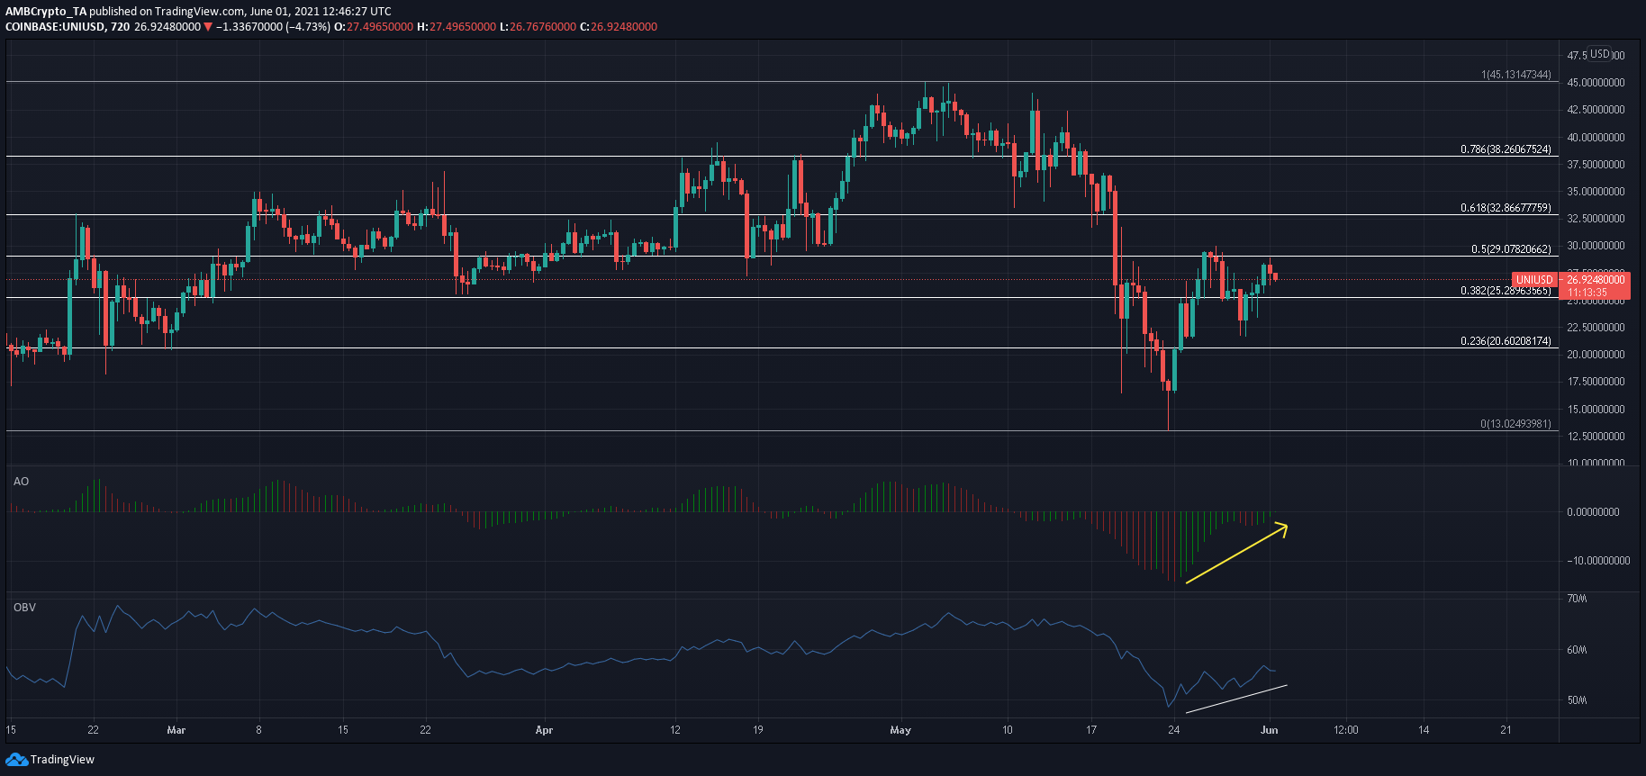1646x776 pixels.
Task: Click 42.50000000 on the price axis
Action: [1596, 110]
